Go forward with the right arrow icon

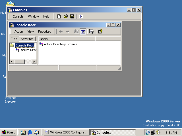(67, 31)
